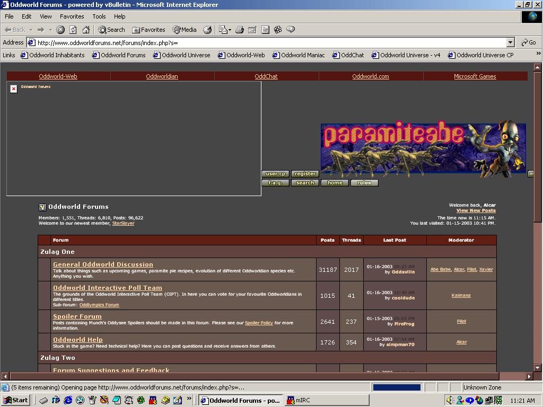Click the History toolbar icon
Viewport: 543px width, 407px height.
pyautogui.click(x=207, y=30)
